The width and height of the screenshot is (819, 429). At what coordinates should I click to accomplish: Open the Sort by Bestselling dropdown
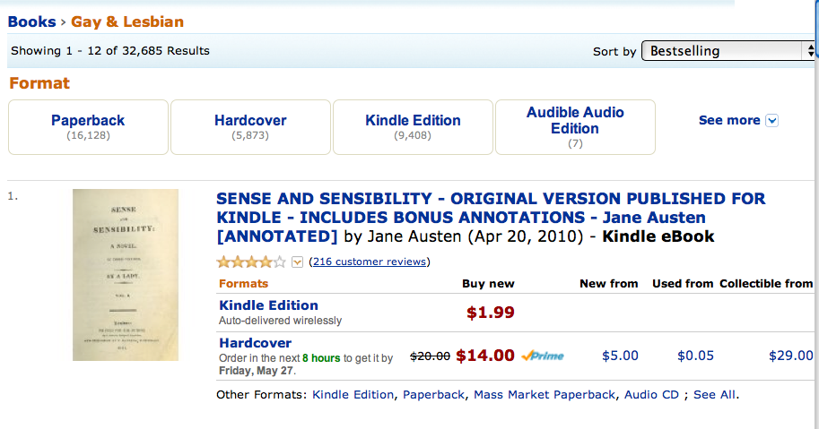728,50
